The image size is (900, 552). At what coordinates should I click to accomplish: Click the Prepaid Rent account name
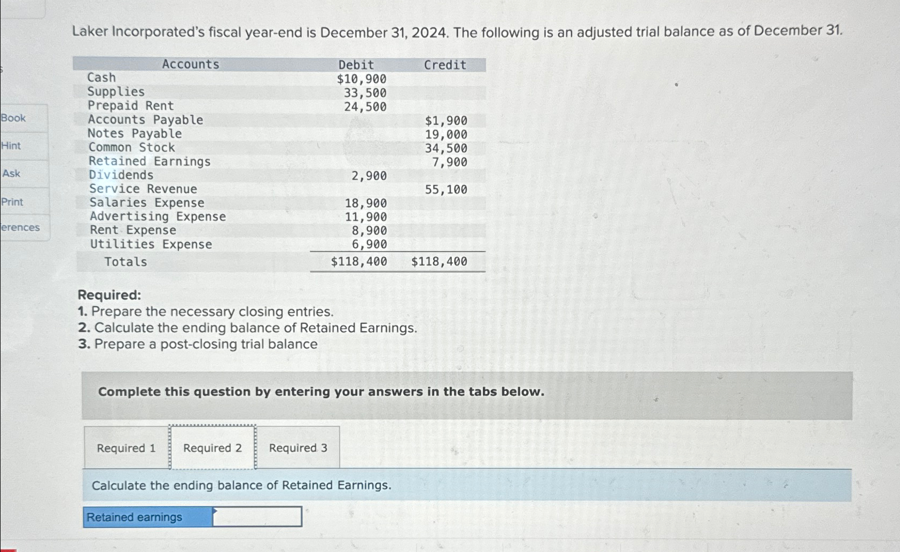(x=131, y=106)
